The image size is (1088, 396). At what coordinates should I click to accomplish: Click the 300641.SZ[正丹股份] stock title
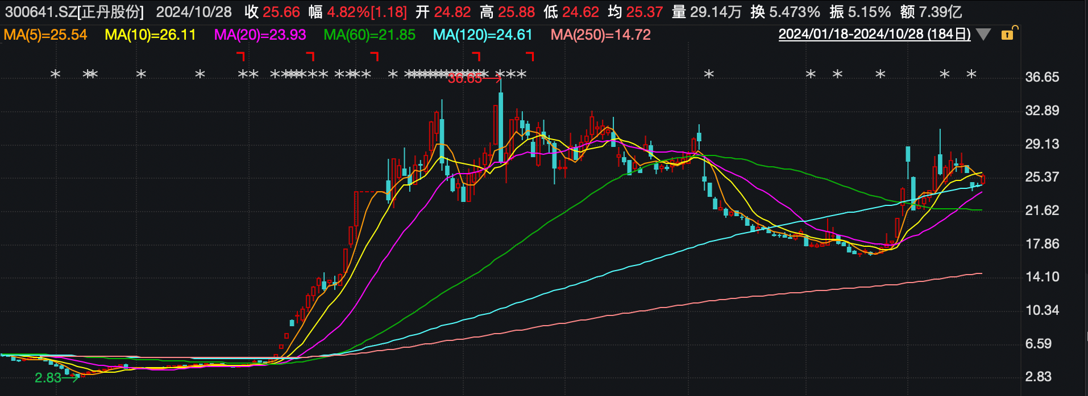[x=74, y=12]
